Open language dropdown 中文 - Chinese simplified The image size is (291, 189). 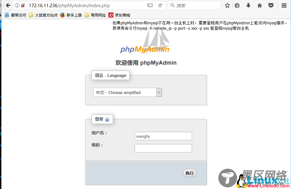[x=127, y=92]
